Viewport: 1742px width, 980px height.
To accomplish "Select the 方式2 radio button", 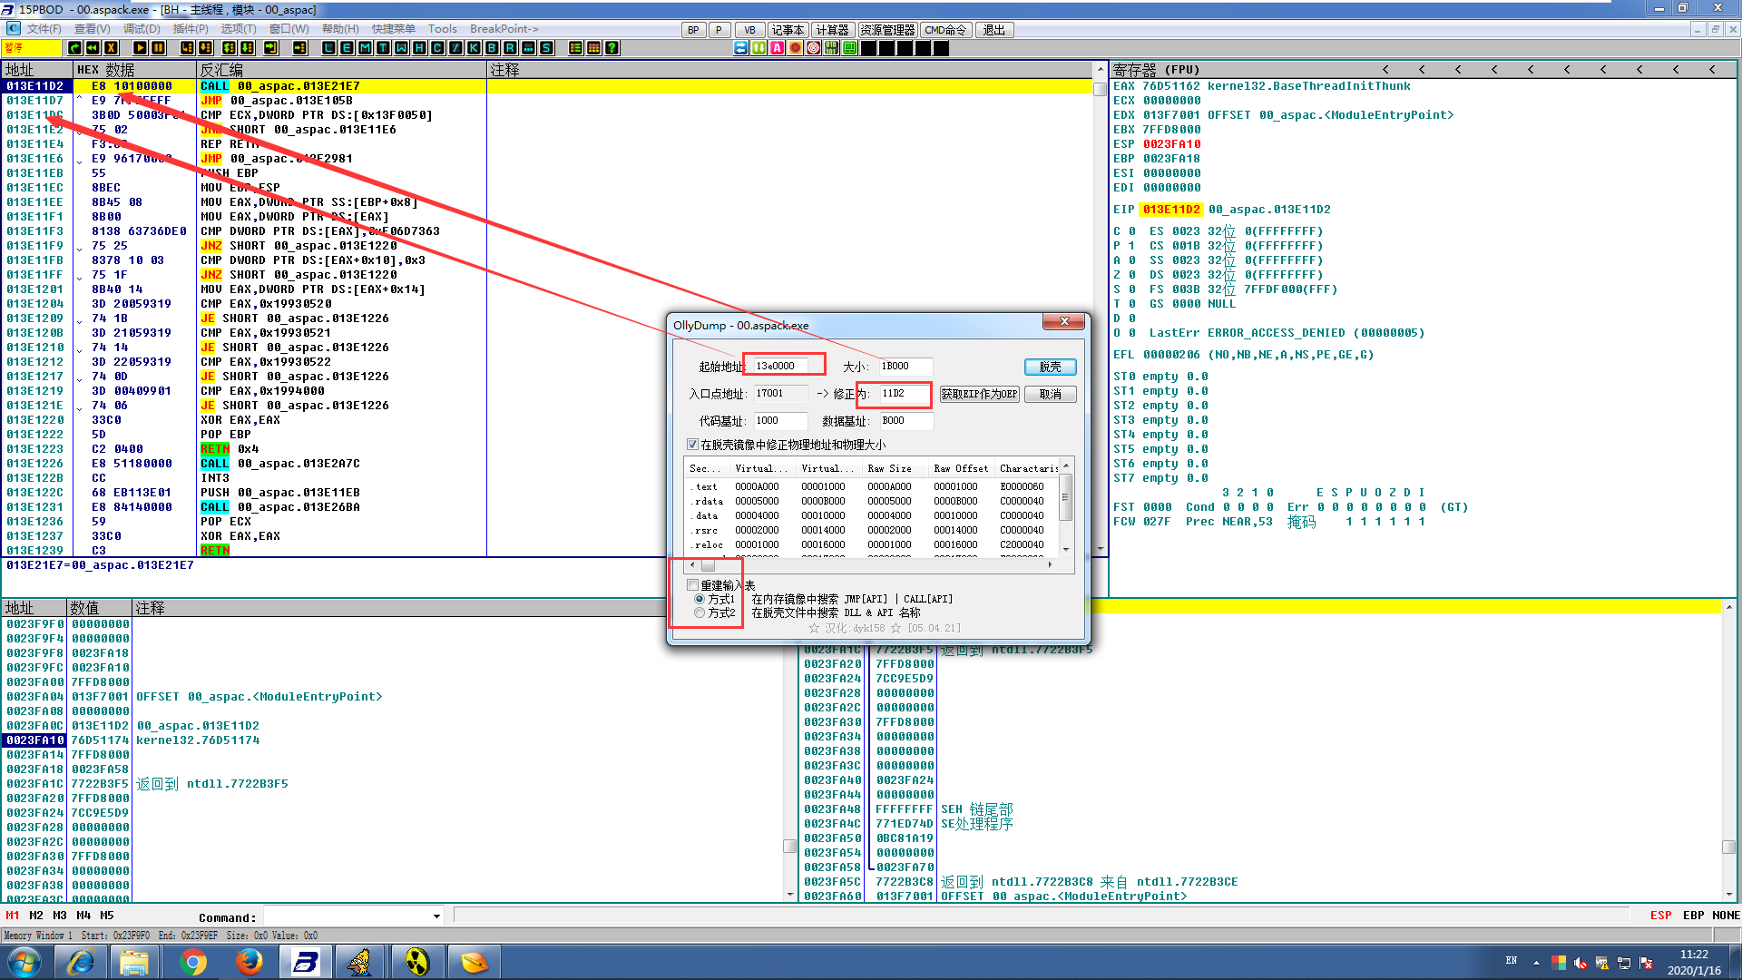I will pyautogui.click(x=700, y=613).
